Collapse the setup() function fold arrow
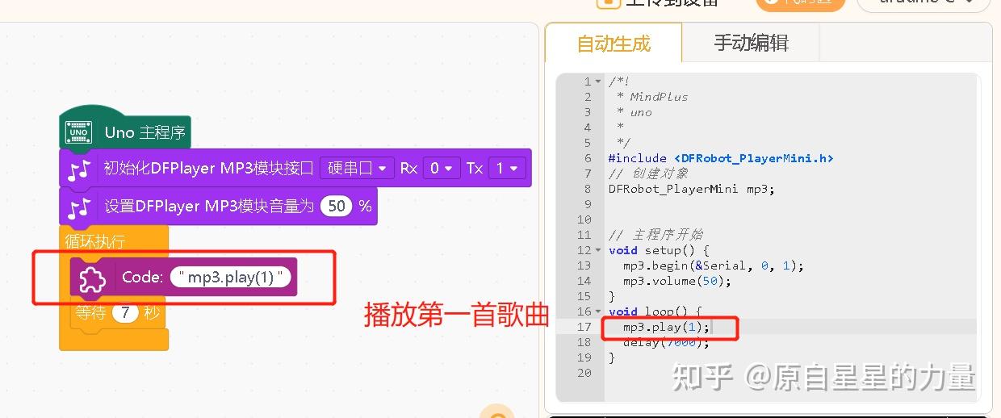This screenshot has height=418, width=1001. coord(598,250)
